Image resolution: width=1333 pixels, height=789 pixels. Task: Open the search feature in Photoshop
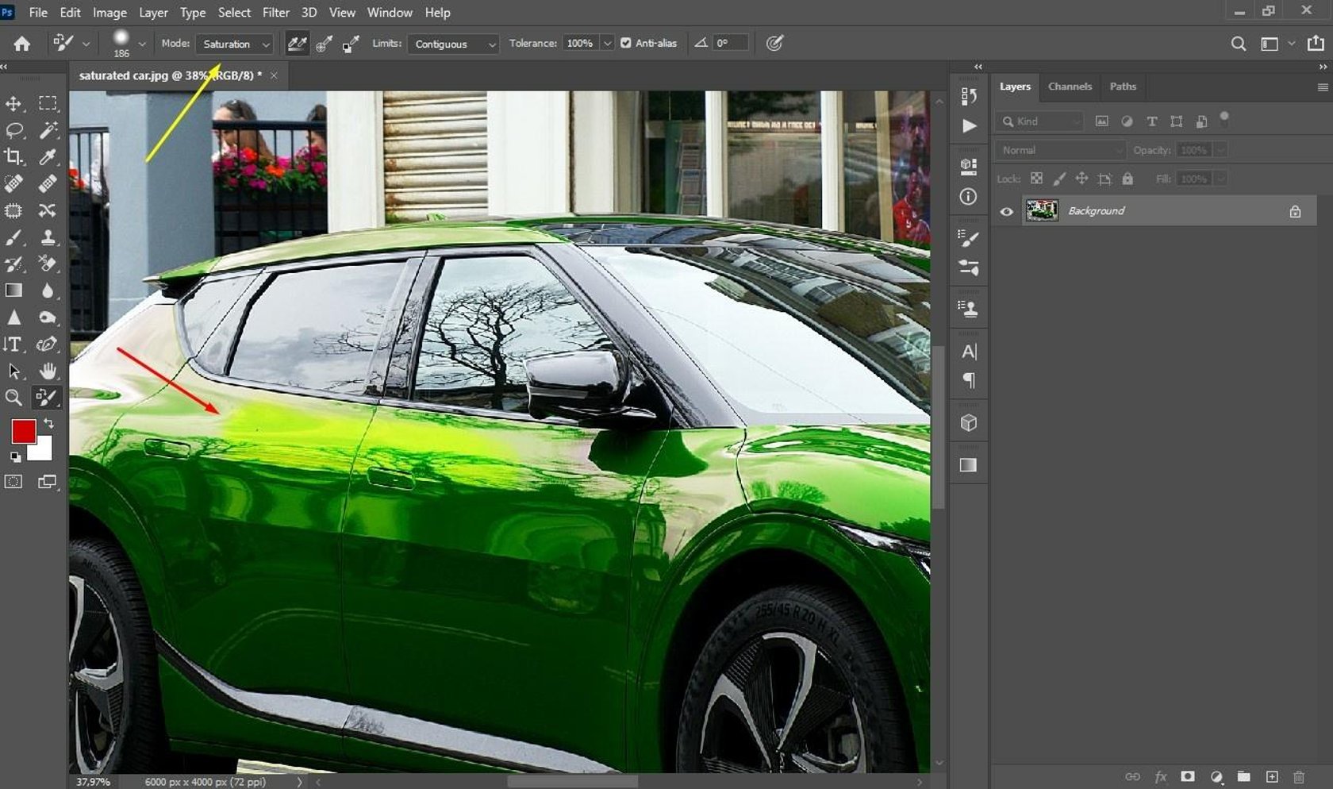coord(1238,44)
